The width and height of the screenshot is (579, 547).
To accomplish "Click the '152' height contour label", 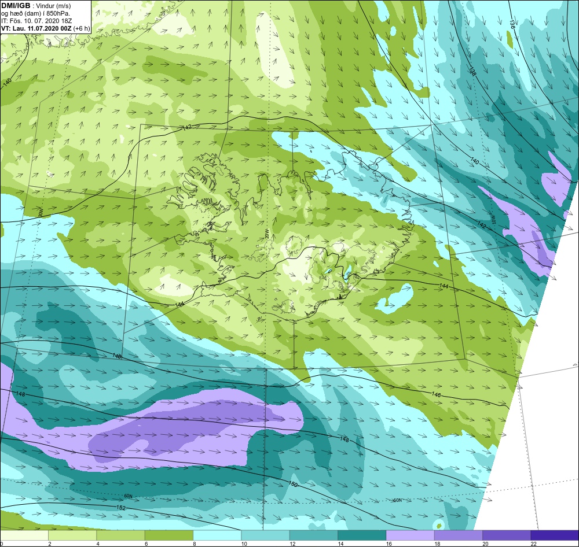I will (121, 508).
